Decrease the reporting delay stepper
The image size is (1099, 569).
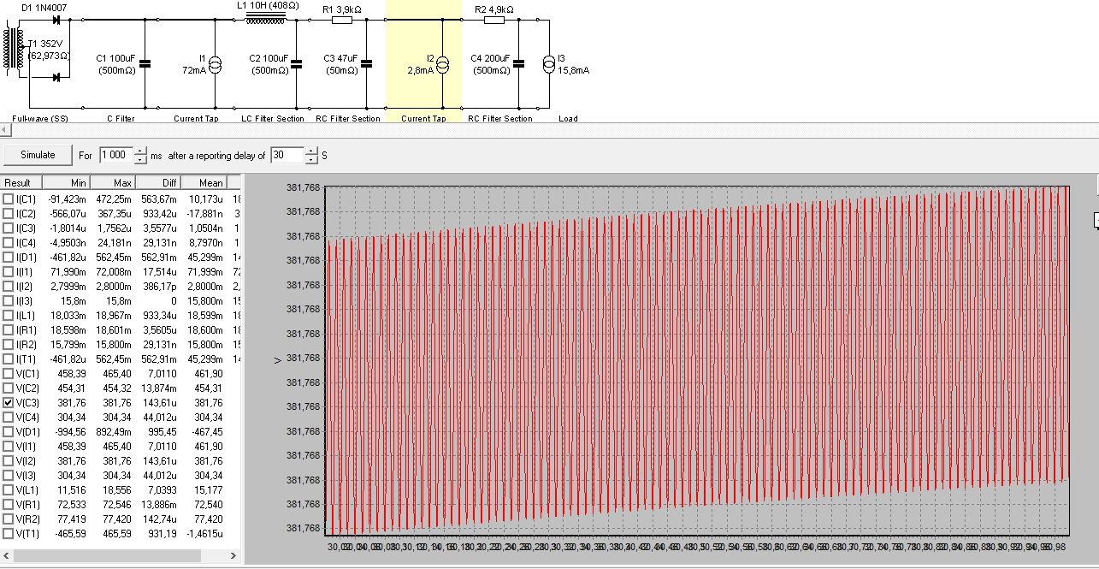point(310,160)
